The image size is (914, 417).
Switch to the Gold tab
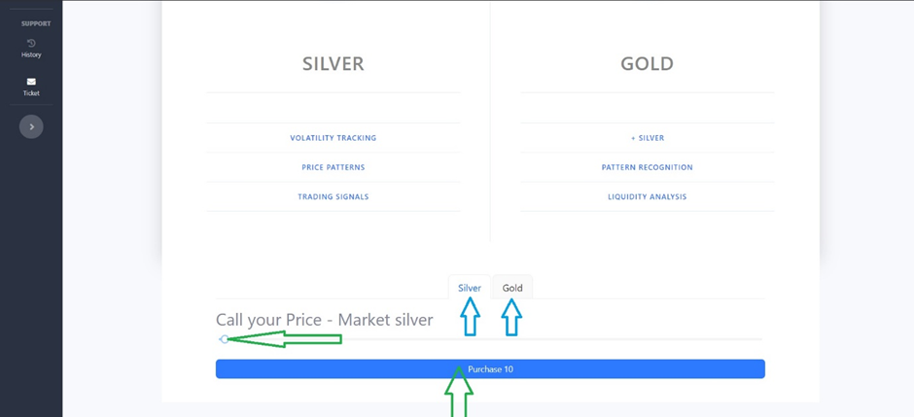point(512,288)
